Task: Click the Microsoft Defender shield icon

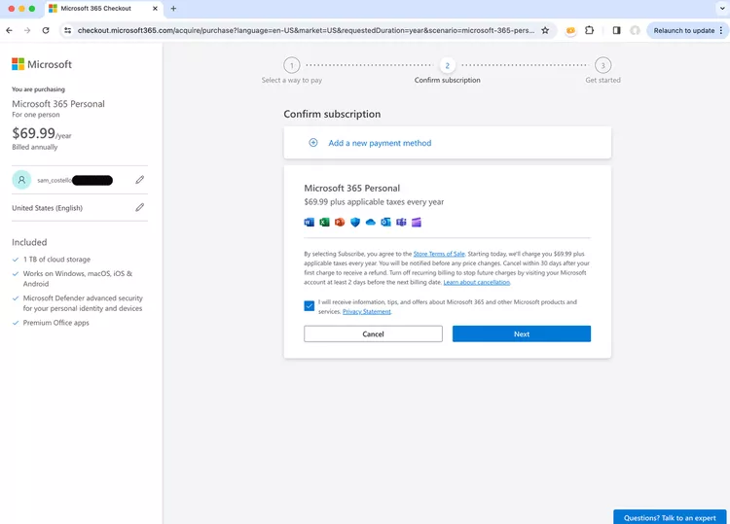Action: coord(355,223)
